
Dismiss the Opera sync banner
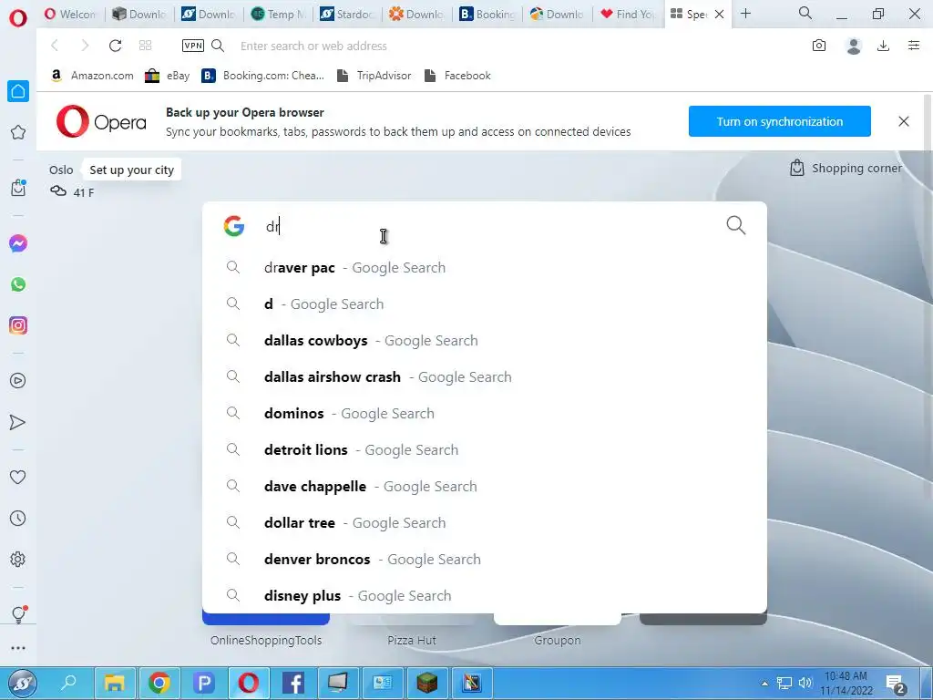point(903,121)
